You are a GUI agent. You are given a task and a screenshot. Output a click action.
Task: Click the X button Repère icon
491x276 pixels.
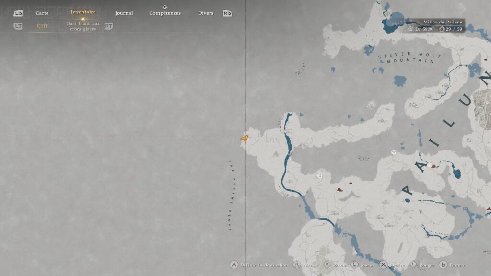[383, 264]
